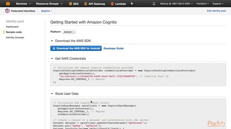231x129 pixels.
Task: Click the "myDataset" string in code
Action: pos(136,123)
